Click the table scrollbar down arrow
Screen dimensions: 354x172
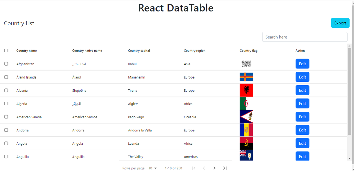349,158
